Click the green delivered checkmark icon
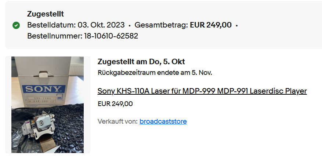This screenshot has height=160, width=322. 16,25
